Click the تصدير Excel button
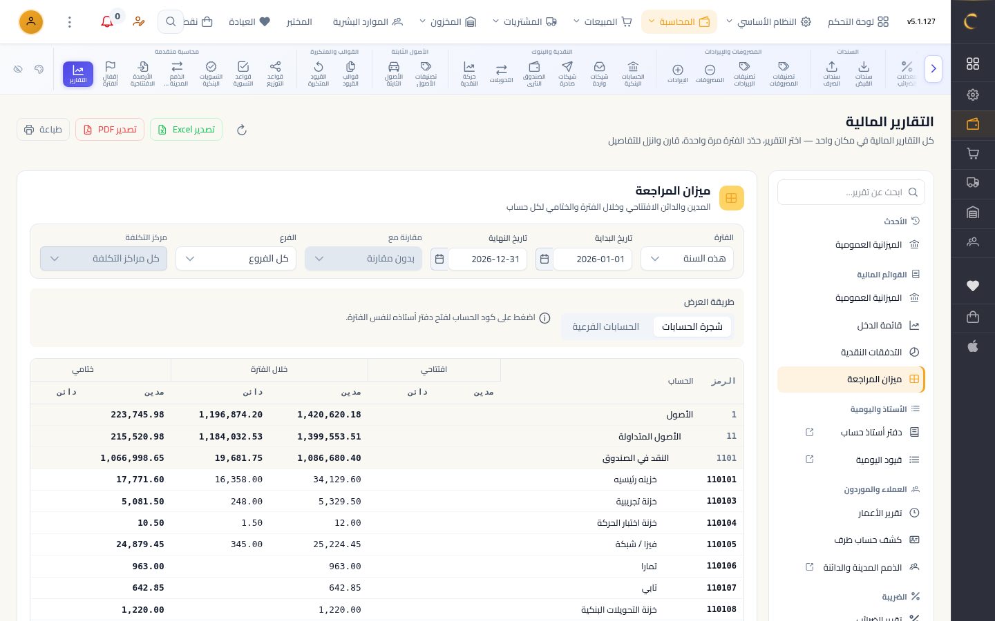The image size is (995, 621). click(186, 130)
